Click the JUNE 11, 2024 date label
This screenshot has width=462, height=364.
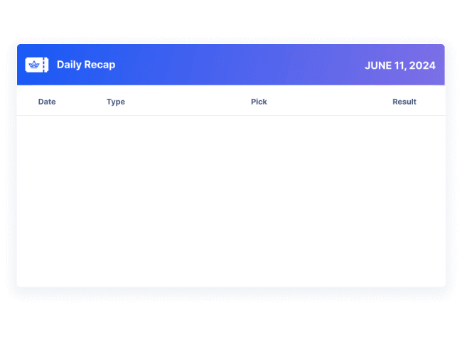click(x=400, y=65)
